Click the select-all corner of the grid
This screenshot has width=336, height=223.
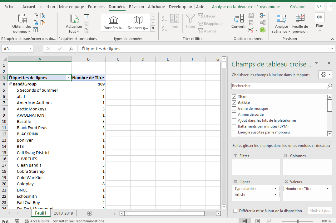point(4,59)
